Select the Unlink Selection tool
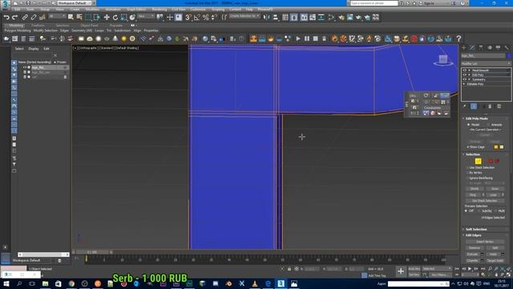This screenshot has height=289, width=513. point(34,18)
